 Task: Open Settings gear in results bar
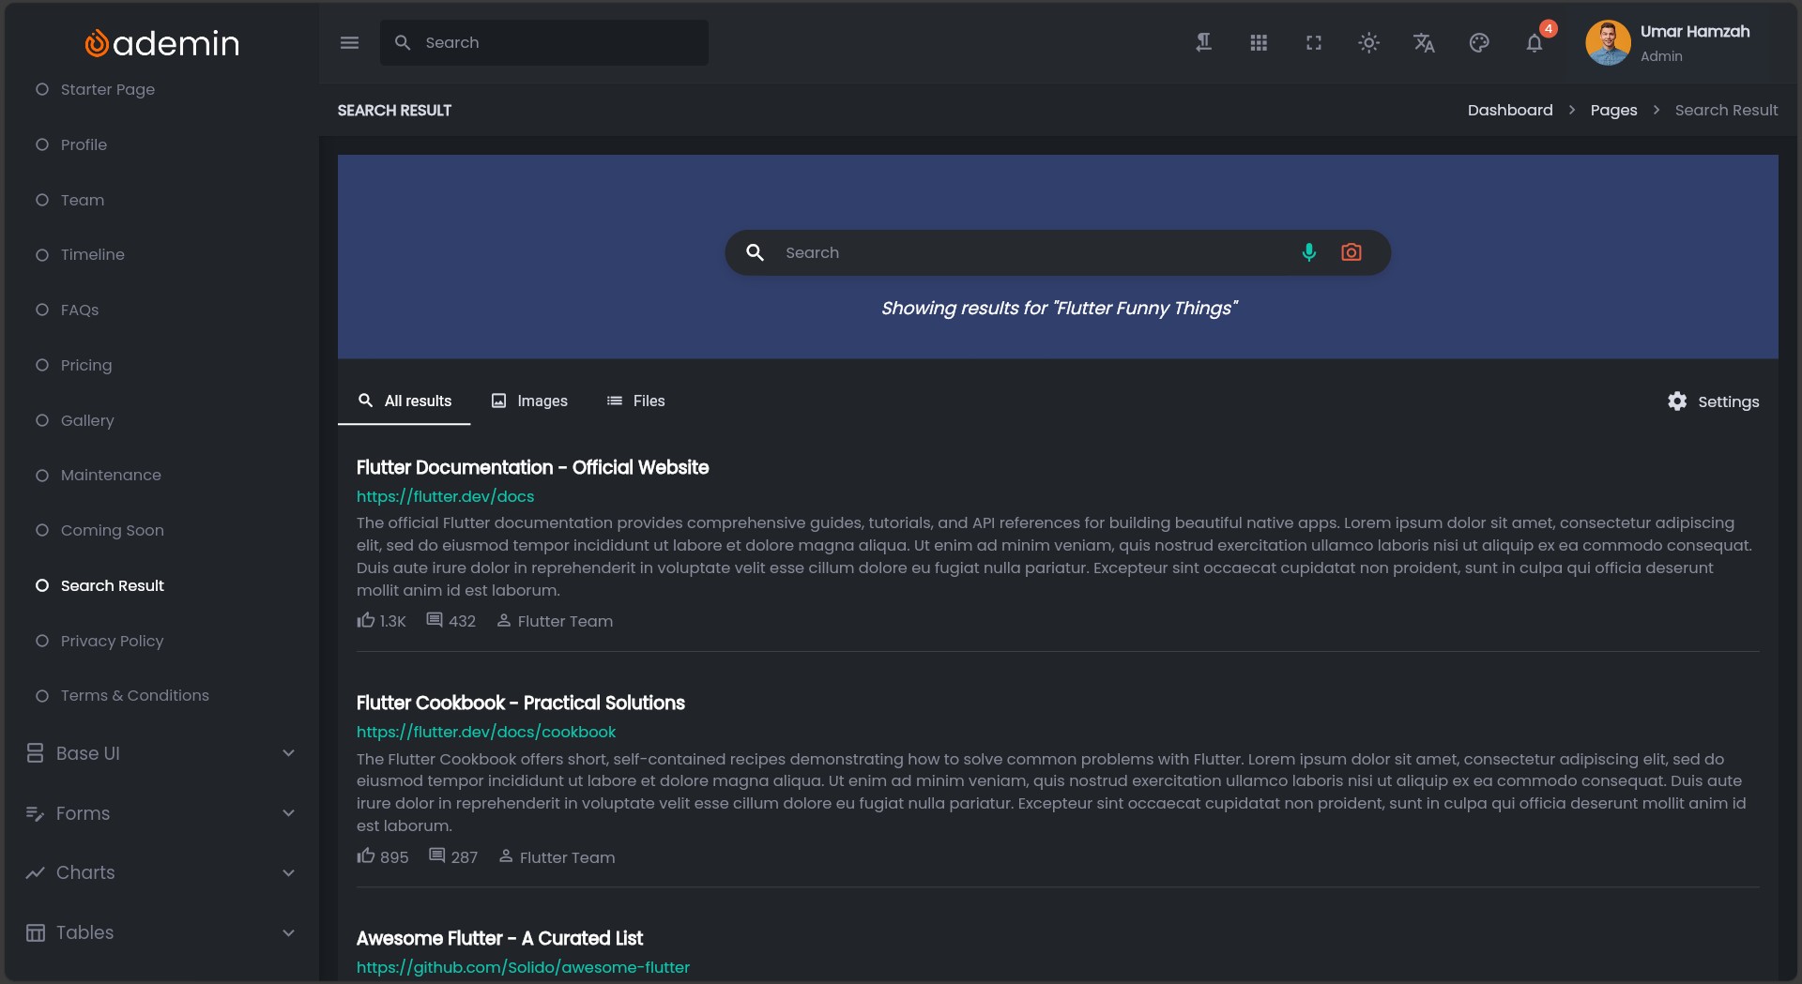[x=1713, y=401]
